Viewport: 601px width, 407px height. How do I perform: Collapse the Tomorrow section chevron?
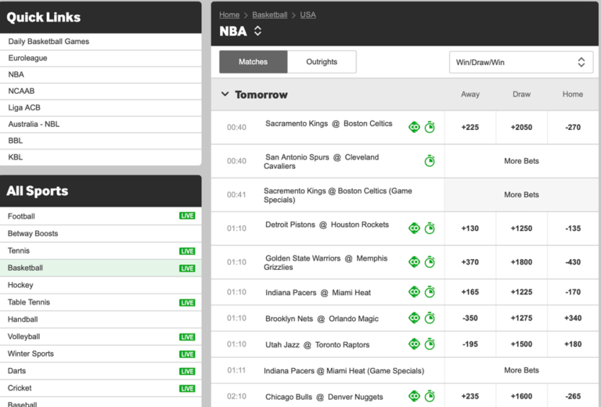point(225,94)
